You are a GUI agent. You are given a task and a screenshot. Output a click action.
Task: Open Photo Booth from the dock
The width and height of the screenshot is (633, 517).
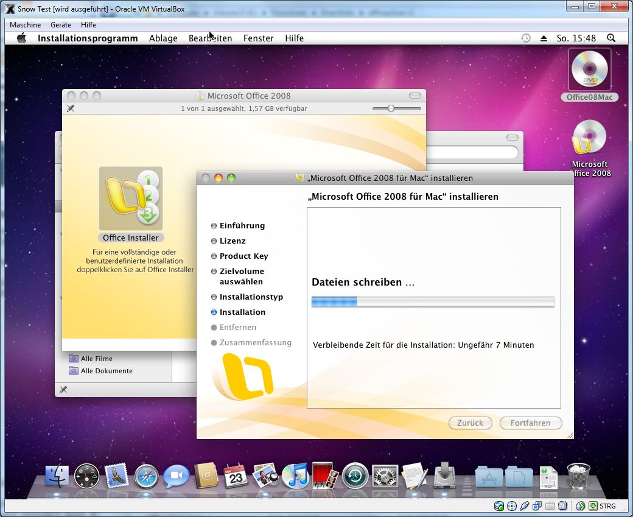click(x=325, y=476)
